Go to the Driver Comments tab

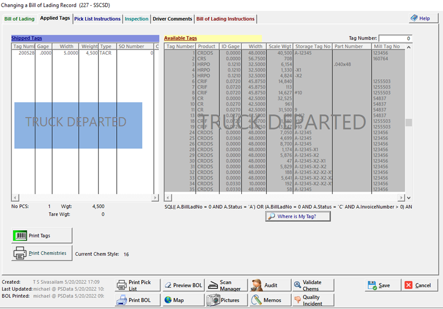pos(172,19)
